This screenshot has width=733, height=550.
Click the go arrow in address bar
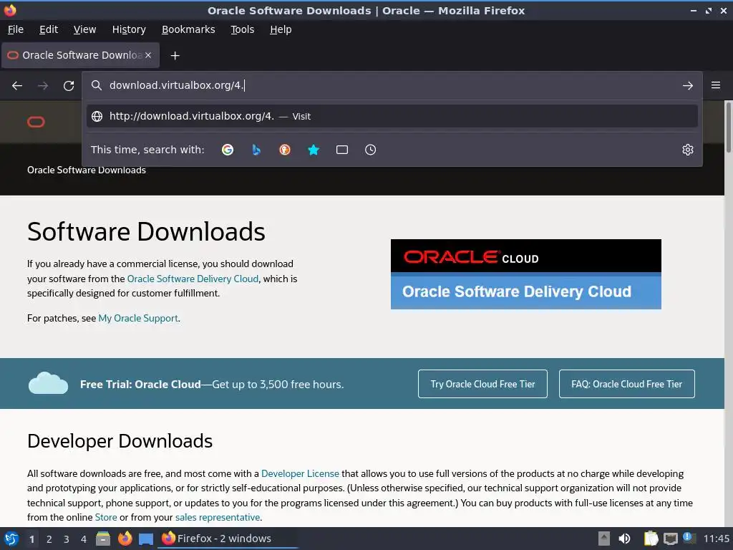[688, 86]
